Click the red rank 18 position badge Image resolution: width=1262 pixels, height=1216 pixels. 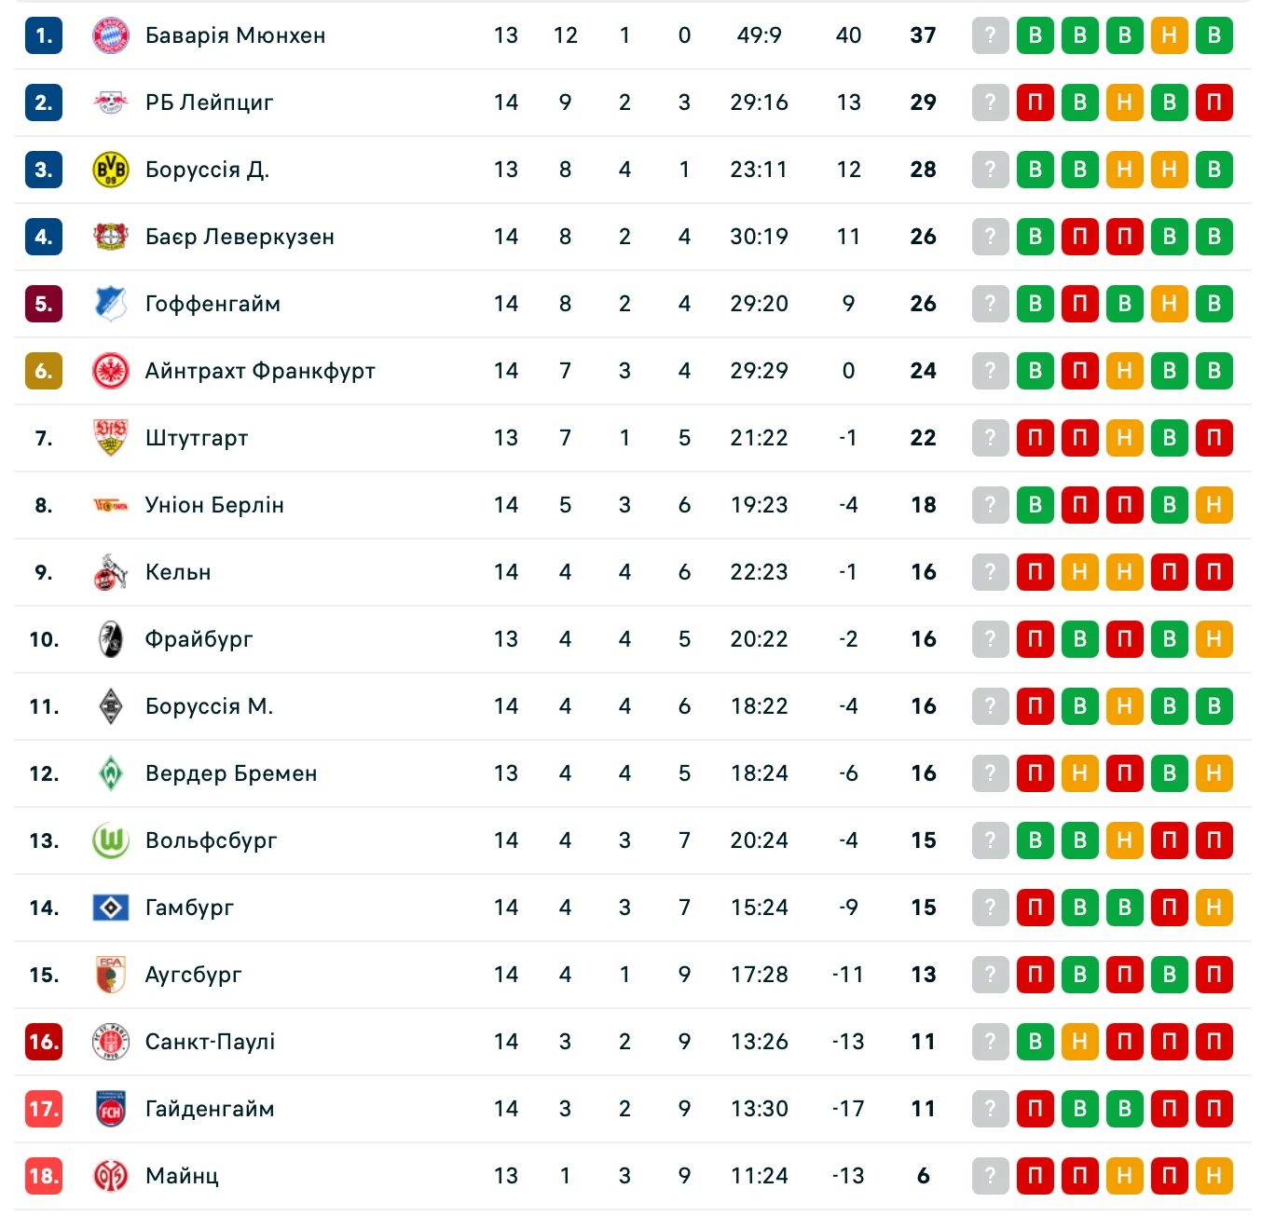[44, 1176]
